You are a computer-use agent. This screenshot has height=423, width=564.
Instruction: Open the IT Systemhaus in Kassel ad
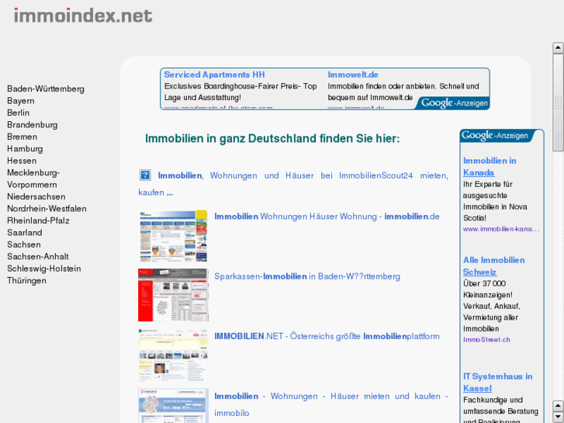click(498, 383)
